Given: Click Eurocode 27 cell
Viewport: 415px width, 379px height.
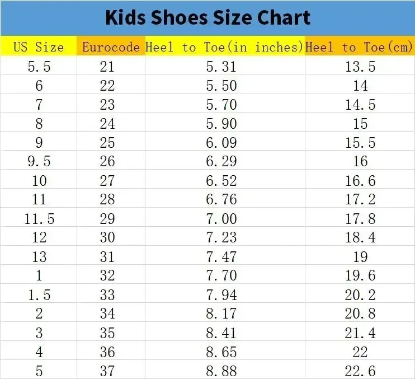Looking at the screenshot, I should click(107, 181).
